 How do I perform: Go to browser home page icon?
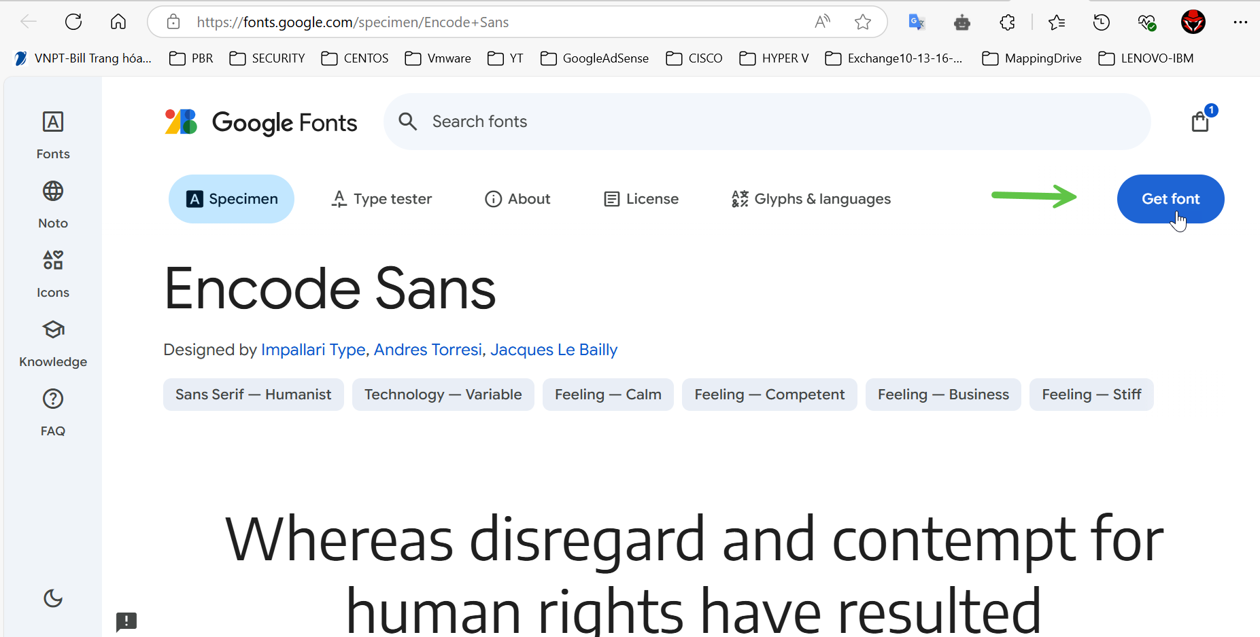point(118,22)
